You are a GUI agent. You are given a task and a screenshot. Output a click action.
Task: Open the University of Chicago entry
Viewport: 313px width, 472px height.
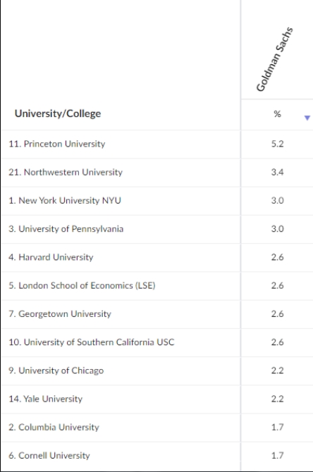point(56,371)
